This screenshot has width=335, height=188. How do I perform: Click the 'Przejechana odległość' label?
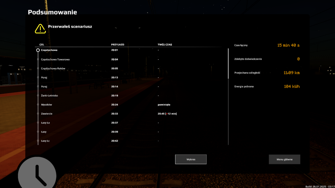[247, 73]
